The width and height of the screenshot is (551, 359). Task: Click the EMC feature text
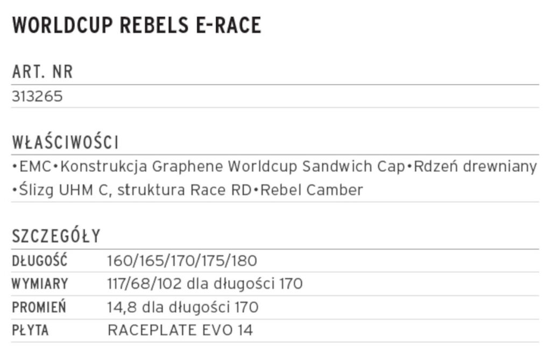coord(35,167)
